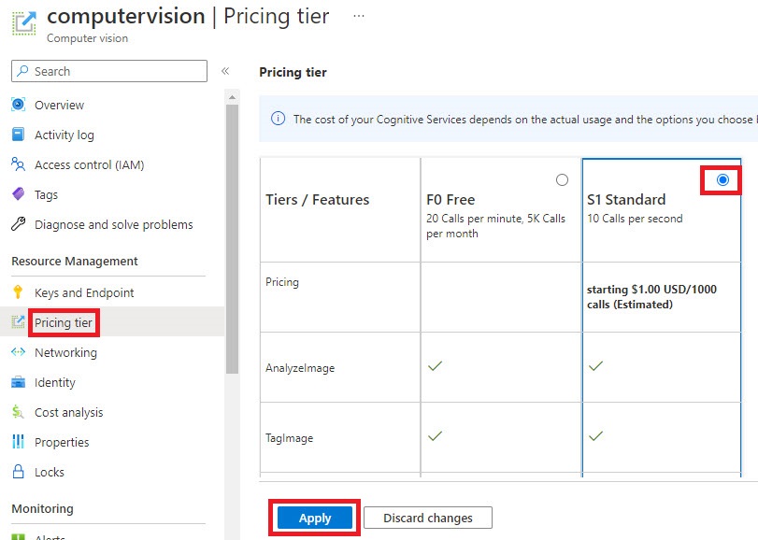Click the S1 pricing estimate text
758x540 pixels.
click(x=651, y=296)
